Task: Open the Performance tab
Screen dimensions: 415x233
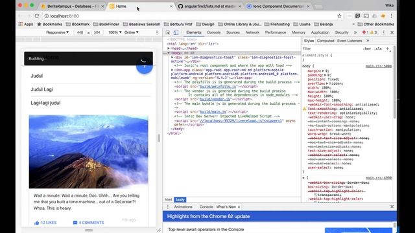Action: coord(276,32)
